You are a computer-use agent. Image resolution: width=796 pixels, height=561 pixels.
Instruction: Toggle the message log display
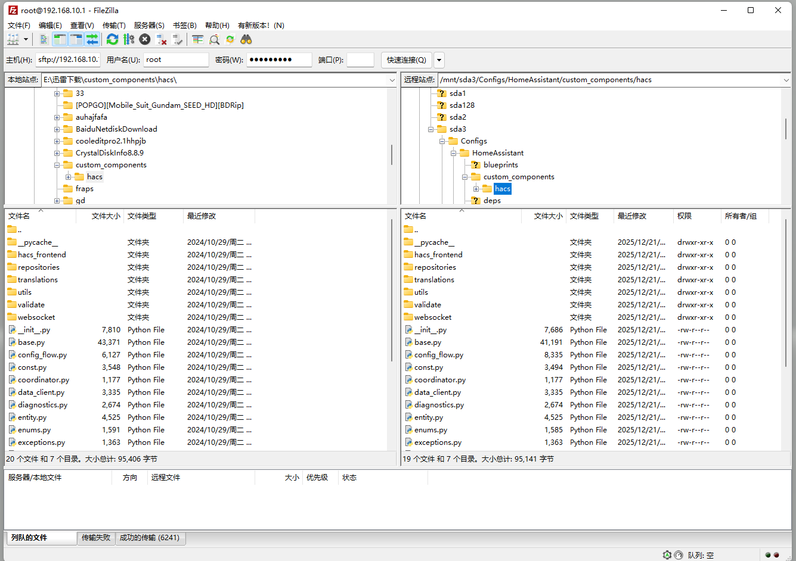coord(44,39)
